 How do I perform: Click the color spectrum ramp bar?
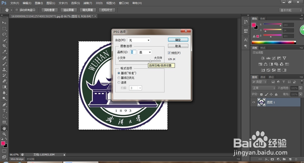click(274, 42)
